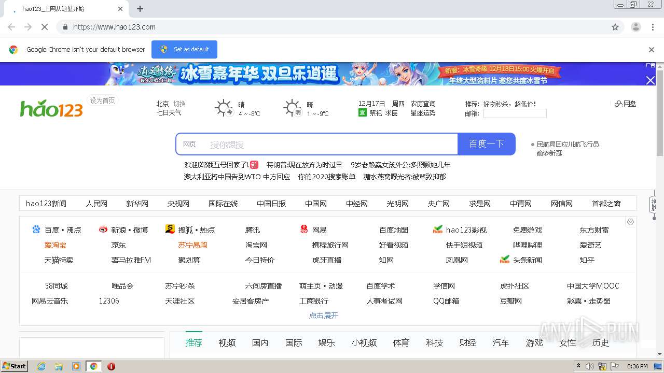Click the 头条新闻 icon
The height and width of the screenshot is (373, 664).
click(x=505, y=260)
